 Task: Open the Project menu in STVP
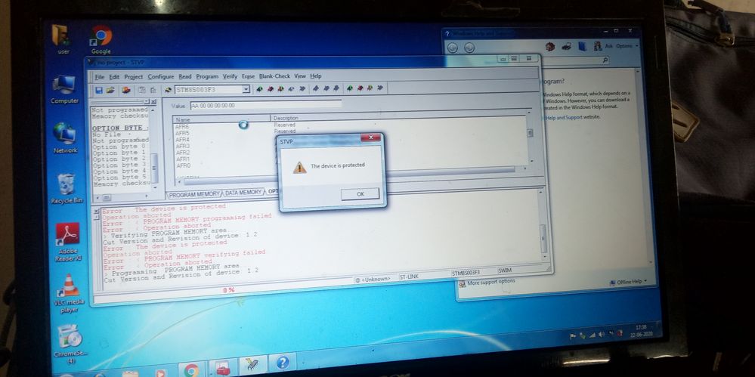133,76
